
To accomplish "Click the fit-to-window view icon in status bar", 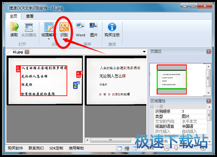I will [x=120, y=149].
